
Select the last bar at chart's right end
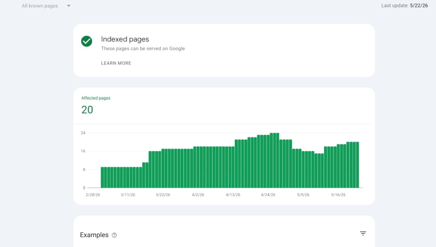coord(358,165)
